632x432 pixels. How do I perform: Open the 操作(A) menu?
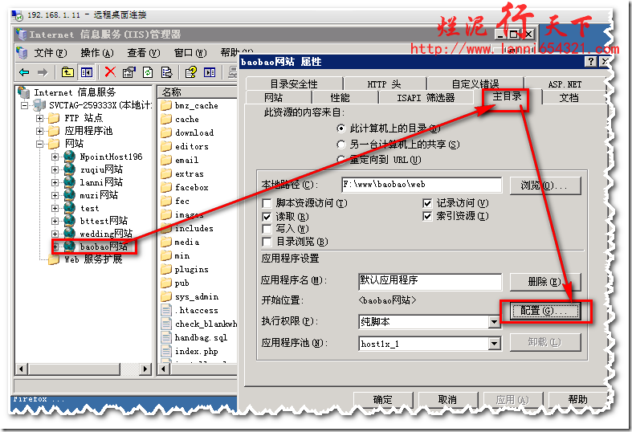point(96,53)
